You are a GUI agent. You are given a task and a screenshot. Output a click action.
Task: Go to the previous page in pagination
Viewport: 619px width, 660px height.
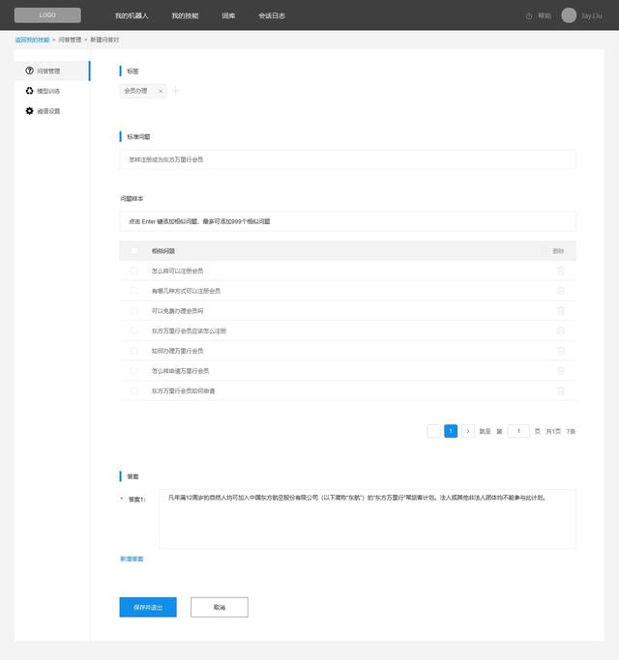pyautogui.click(x=433, y=431)
